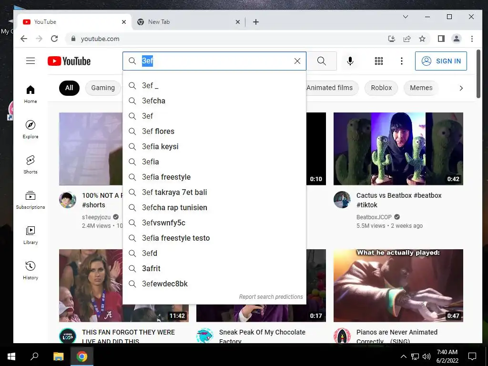Share this page icon in address bar

coord(407,39)
